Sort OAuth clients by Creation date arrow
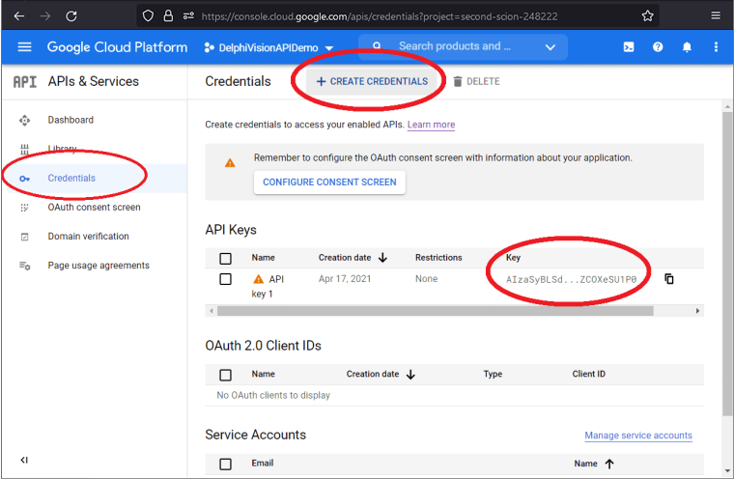The image size is (734, 479). (410, 374)
